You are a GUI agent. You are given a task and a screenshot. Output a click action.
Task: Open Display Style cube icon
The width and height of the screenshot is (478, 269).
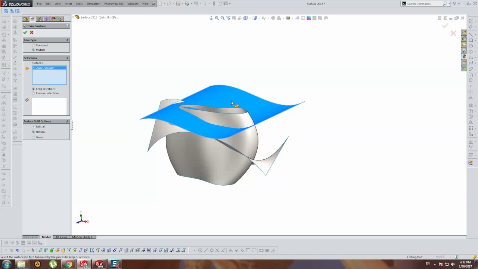tap(255, 18)
